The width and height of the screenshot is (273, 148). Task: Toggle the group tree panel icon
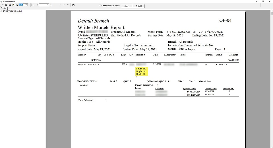(16, 5)
